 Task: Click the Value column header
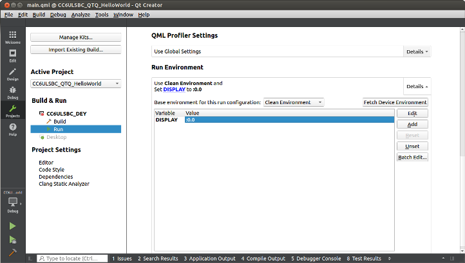click(x=192, y=113)
